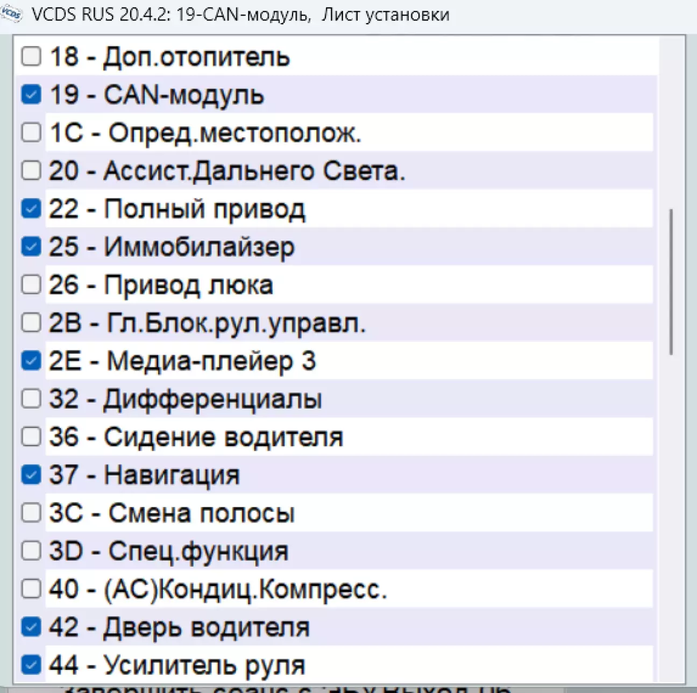
Task: Check the 36 - Сидение водителя checkbox
Action: click(x=31, y=437)
